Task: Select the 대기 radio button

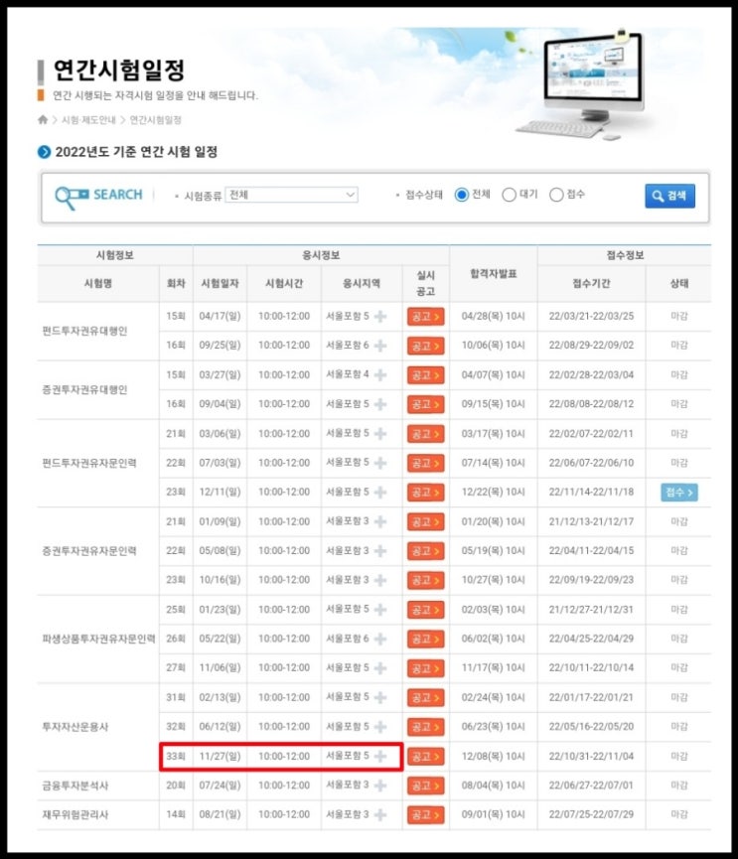Action: pyautogui.click(x=509, y=195)
